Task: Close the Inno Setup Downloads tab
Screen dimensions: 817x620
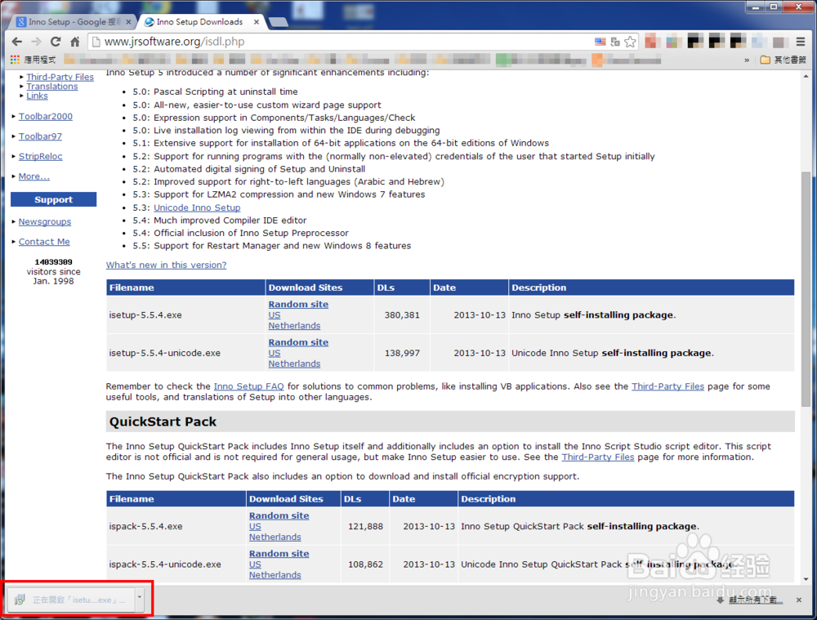Action: click(257, 22)
